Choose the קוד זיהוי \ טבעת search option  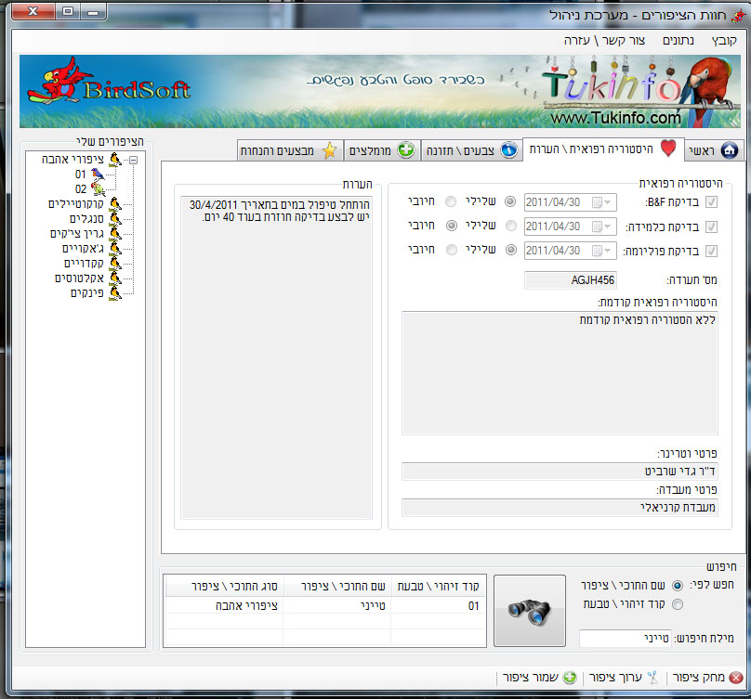point(676,605)
